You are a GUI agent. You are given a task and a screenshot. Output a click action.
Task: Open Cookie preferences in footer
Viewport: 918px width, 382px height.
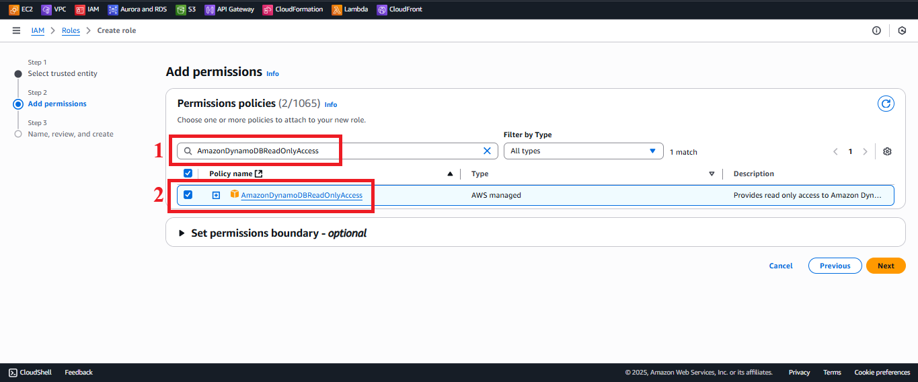(x=882, y=372)
